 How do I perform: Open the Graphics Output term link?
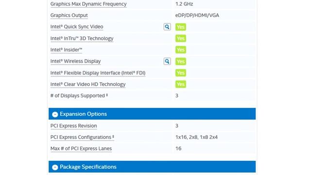tap(69, 15)
